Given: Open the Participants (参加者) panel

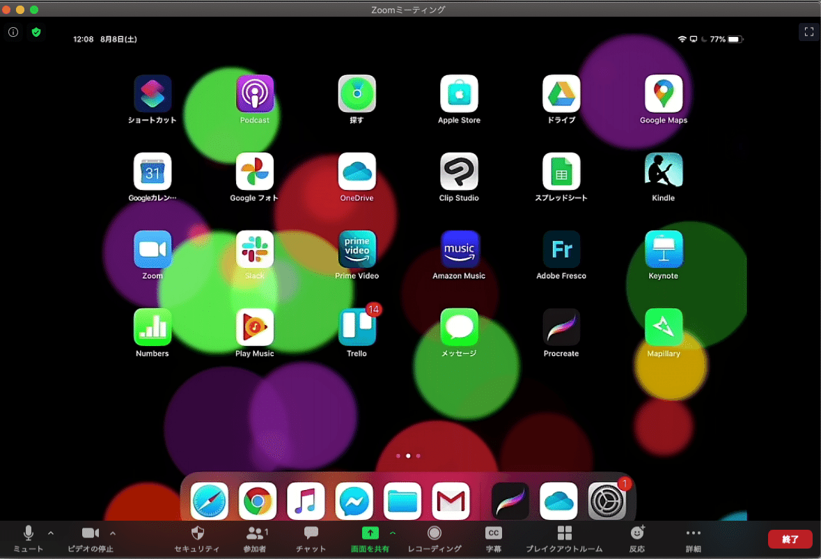Looking at the screenshot, I should click(255, 539).
